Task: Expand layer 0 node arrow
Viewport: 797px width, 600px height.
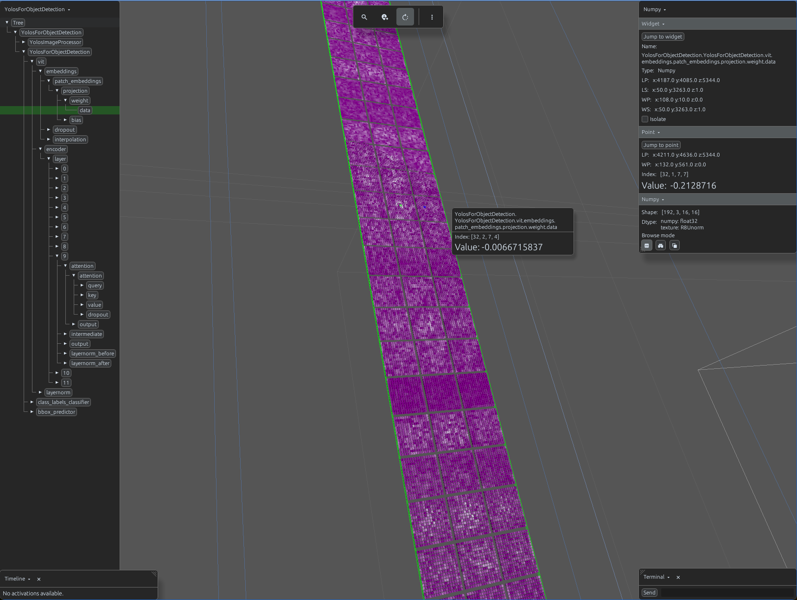Action: (57, 168)
